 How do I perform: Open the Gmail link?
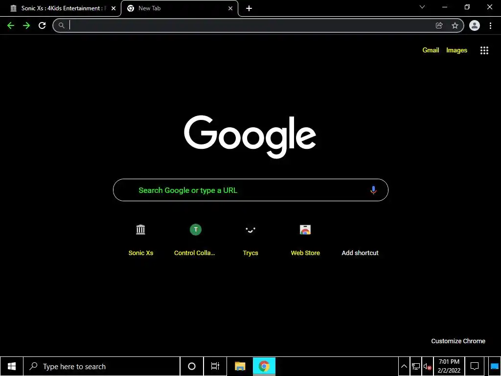[x=431, y=50]
